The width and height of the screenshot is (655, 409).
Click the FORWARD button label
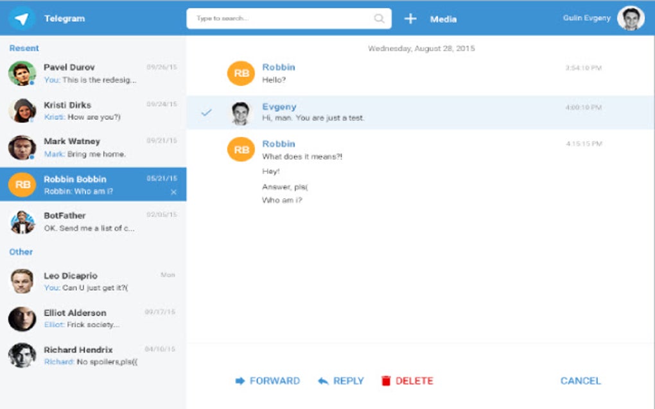(x=274, y=381)
